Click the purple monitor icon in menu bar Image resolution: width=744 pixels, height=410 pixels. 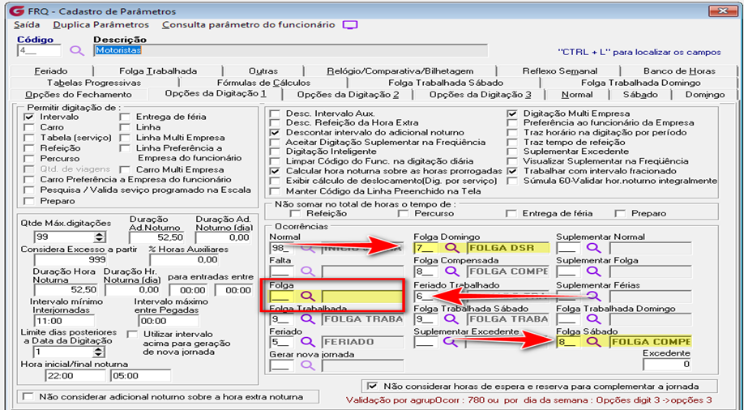[350, 25]
